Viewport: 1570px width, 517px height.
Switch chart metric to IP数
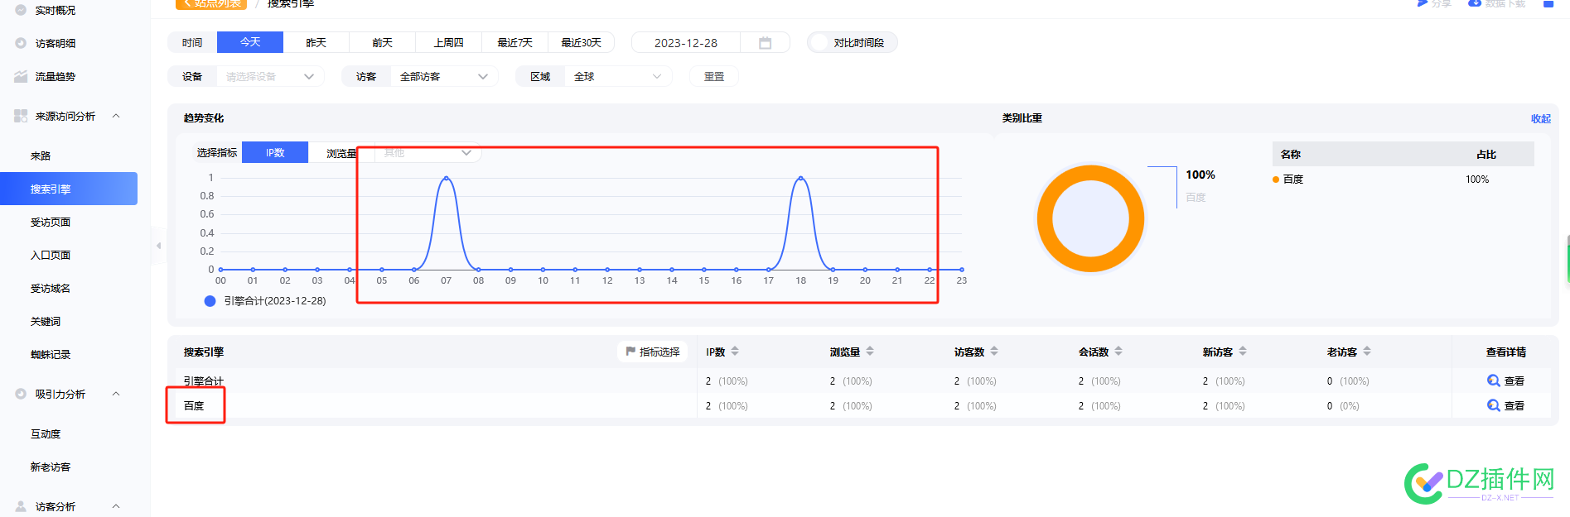(x=275, y=153)
